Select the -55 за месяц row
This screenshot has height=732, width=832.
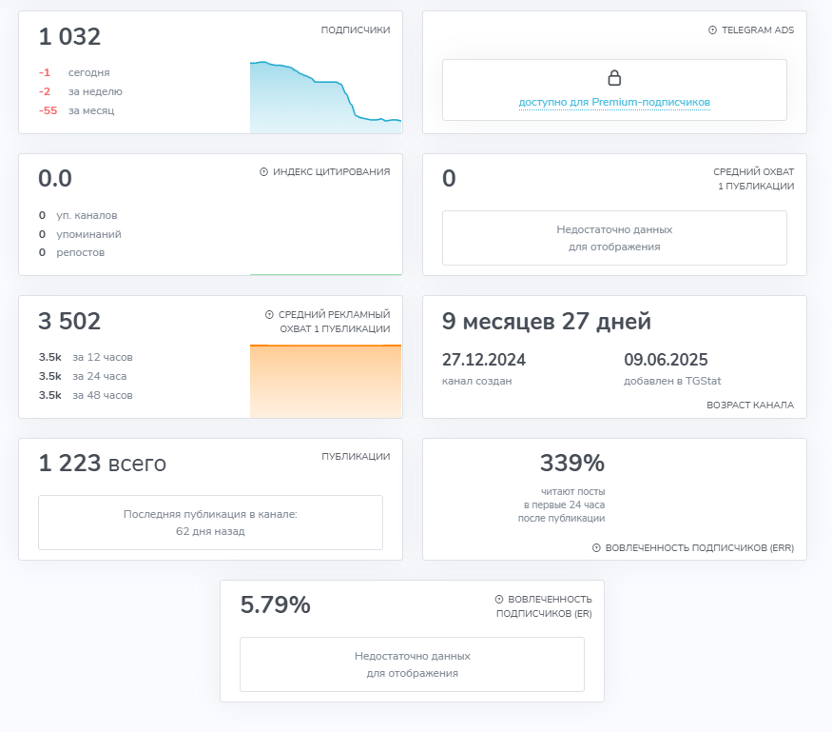[x=76, y=110]
